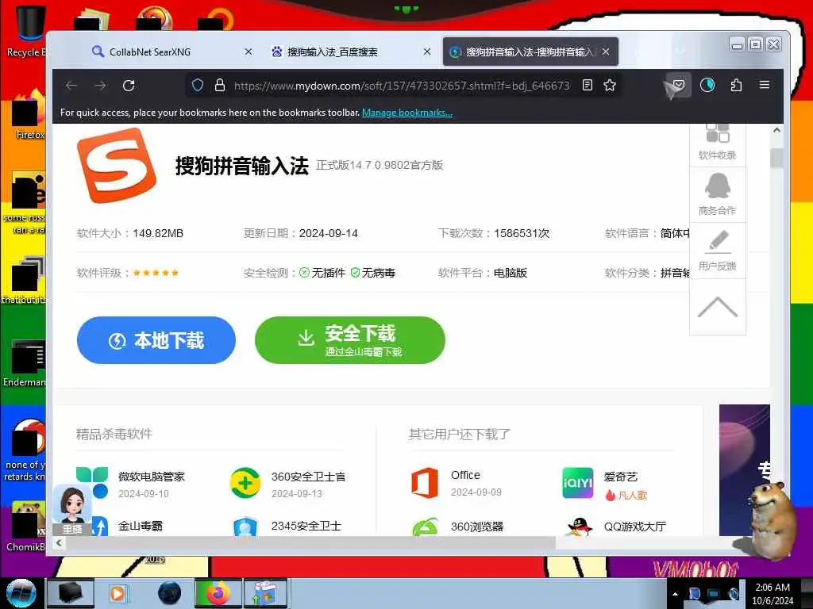
Task: Open the 360安全卫士 link
Action: click(x=309, y=477)
